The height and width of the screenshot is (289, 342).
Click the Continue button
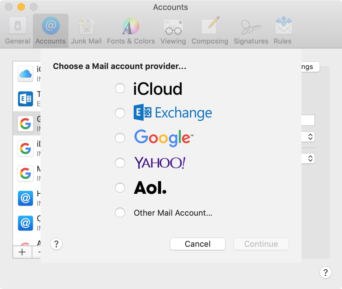tap(261, 244)
